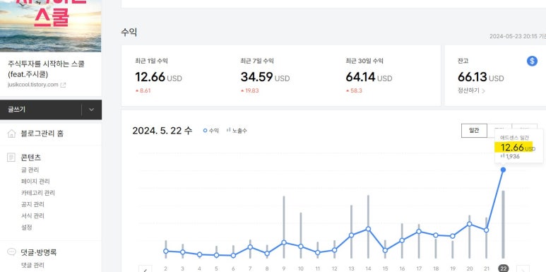Image resolution: width=546 pixels, height=272 pixels.
Task: Toggle the 노출수 legend series marker
Action: pyautogui.click(x=228, y=130)
